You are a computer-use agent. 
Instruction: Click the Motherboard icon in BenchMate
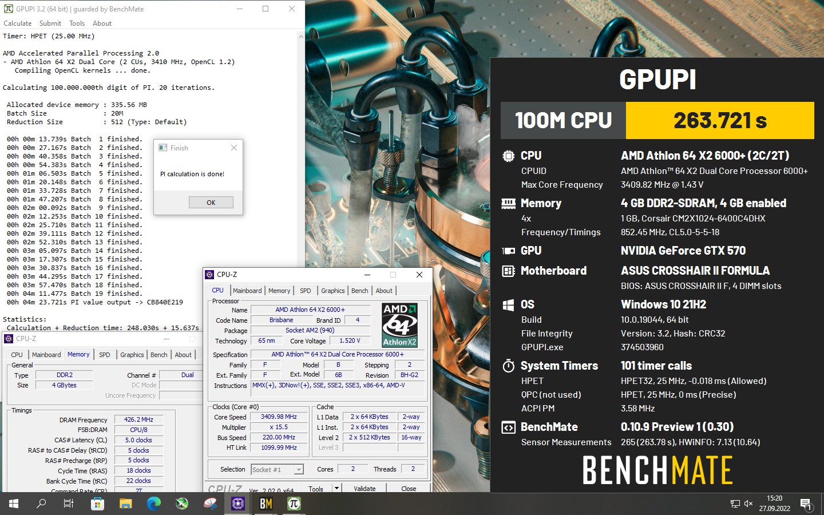click(508, 271)
